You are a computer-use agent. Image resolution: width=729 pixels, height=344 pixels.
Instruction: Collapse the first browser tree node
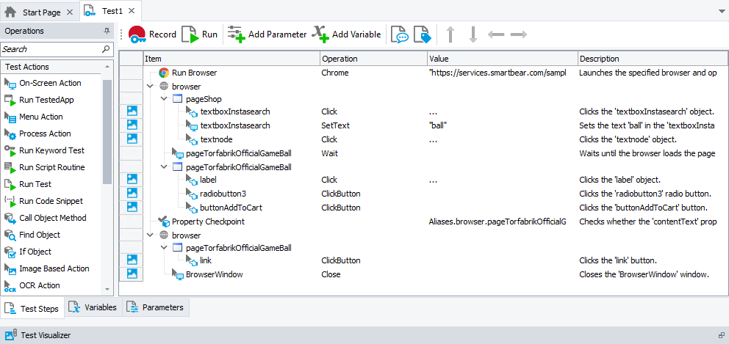click(151, 87)
